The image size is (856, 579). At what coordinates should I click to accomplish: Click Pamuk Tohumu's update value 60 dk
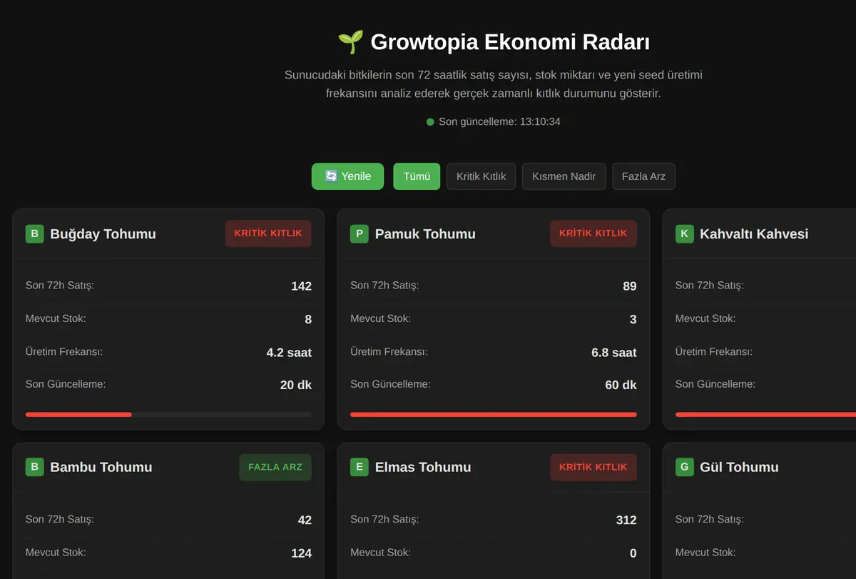(621, 385)
